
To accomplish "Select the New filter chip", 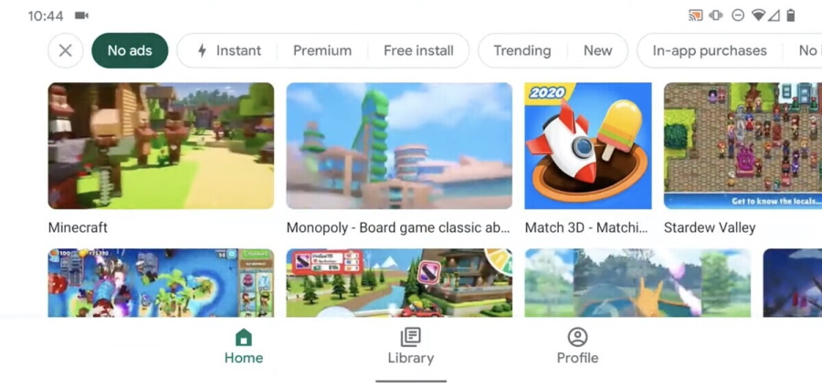I will (x=597, y=51).
